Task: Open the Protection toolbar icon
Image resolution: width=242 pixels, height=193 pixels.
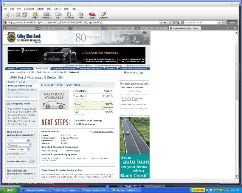Action: (69, 15)
